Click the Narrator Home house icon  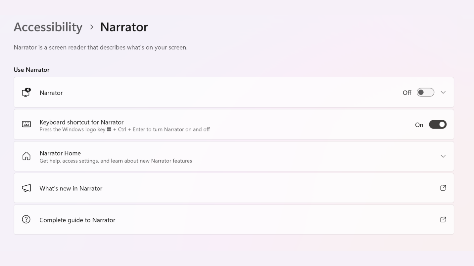tap(26, 156)
